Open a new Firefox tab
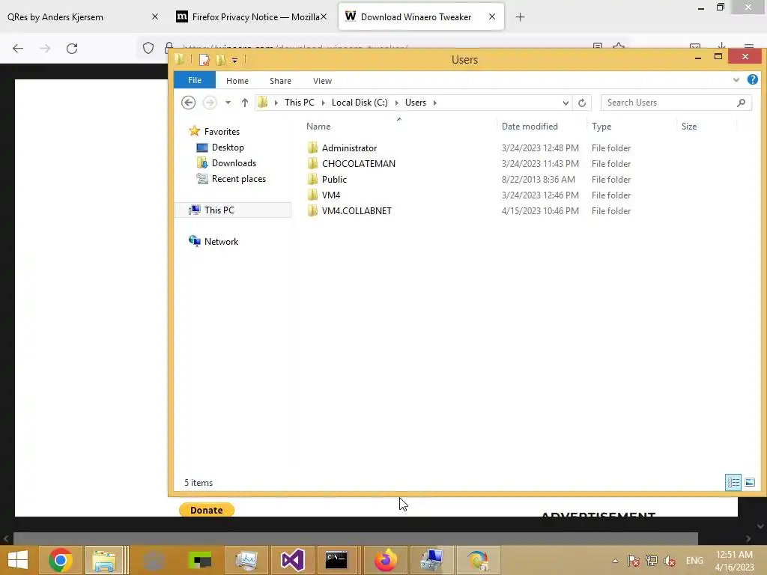This screenshot has height=575, width=767. (x=520, y=17)
